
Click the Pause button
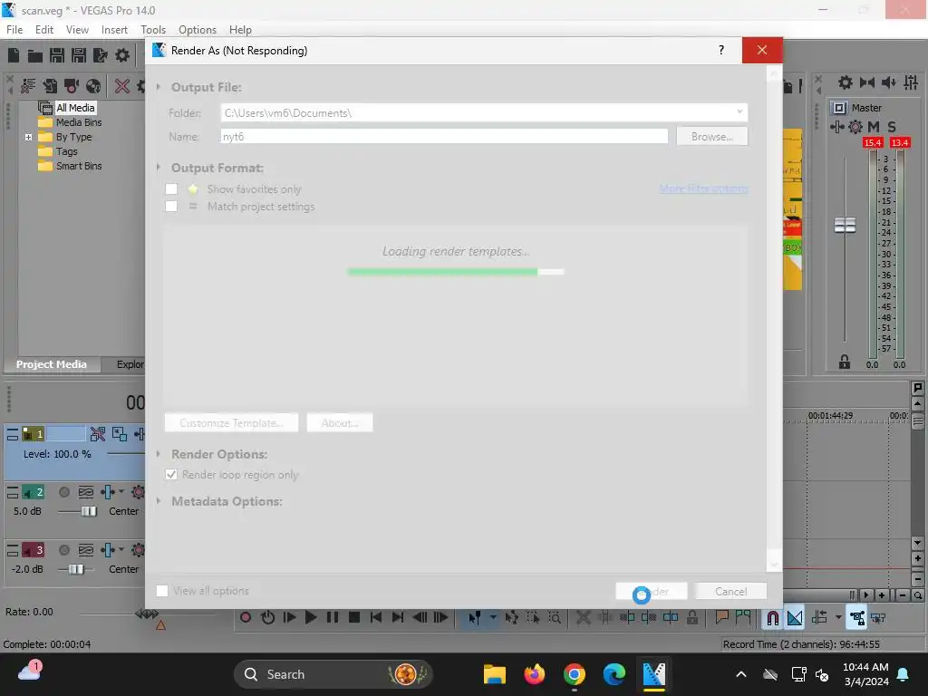coord(333,618)
